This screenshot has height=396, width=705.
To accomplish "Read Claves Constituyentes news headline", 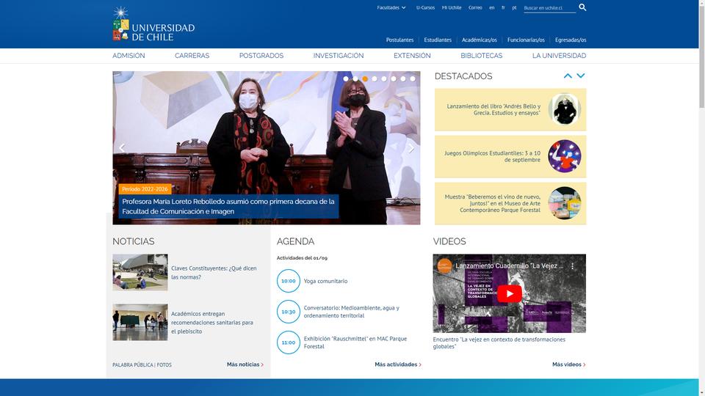I will click(214, 273).
